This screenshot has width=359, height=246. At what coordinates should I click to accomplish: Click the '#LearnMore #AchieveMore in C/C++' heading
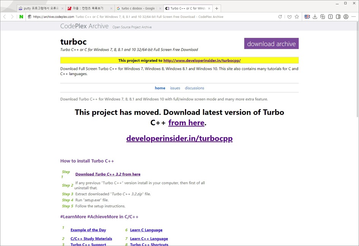click(x=100, y=217)
